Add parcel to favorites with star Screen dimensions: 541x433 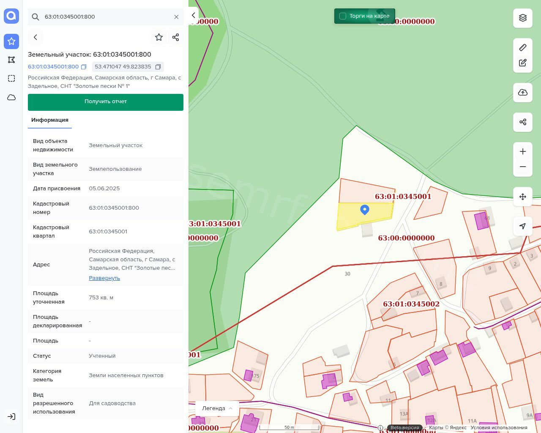(x=159, y=37)
